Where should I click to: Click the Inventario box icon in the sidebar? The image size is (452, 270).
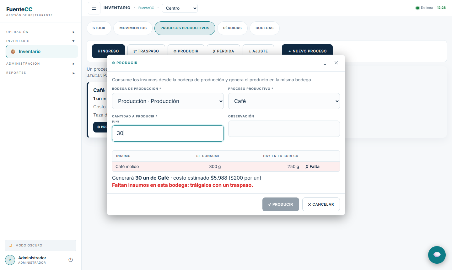(x=13, y=51)
